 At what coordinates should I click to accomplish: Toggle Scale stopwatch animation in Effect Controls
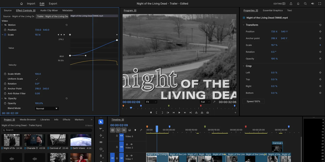click(5, 35)
